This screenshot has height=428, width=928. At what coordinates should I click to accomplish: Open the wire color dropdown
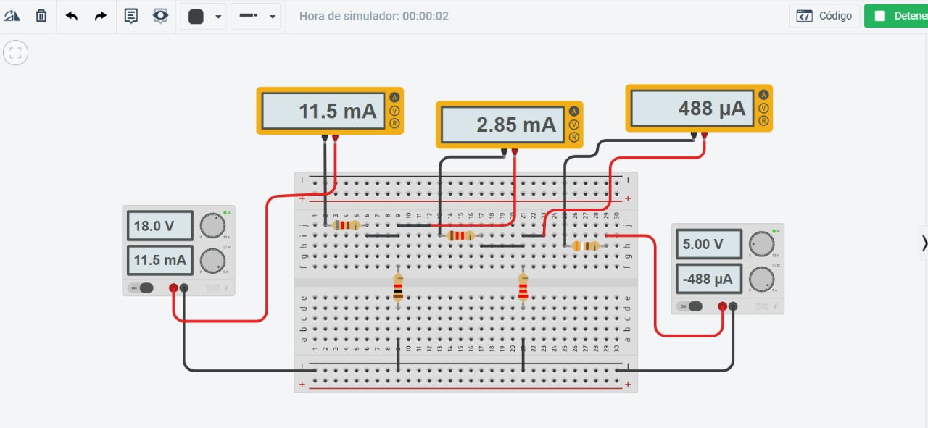click(218, 15)
